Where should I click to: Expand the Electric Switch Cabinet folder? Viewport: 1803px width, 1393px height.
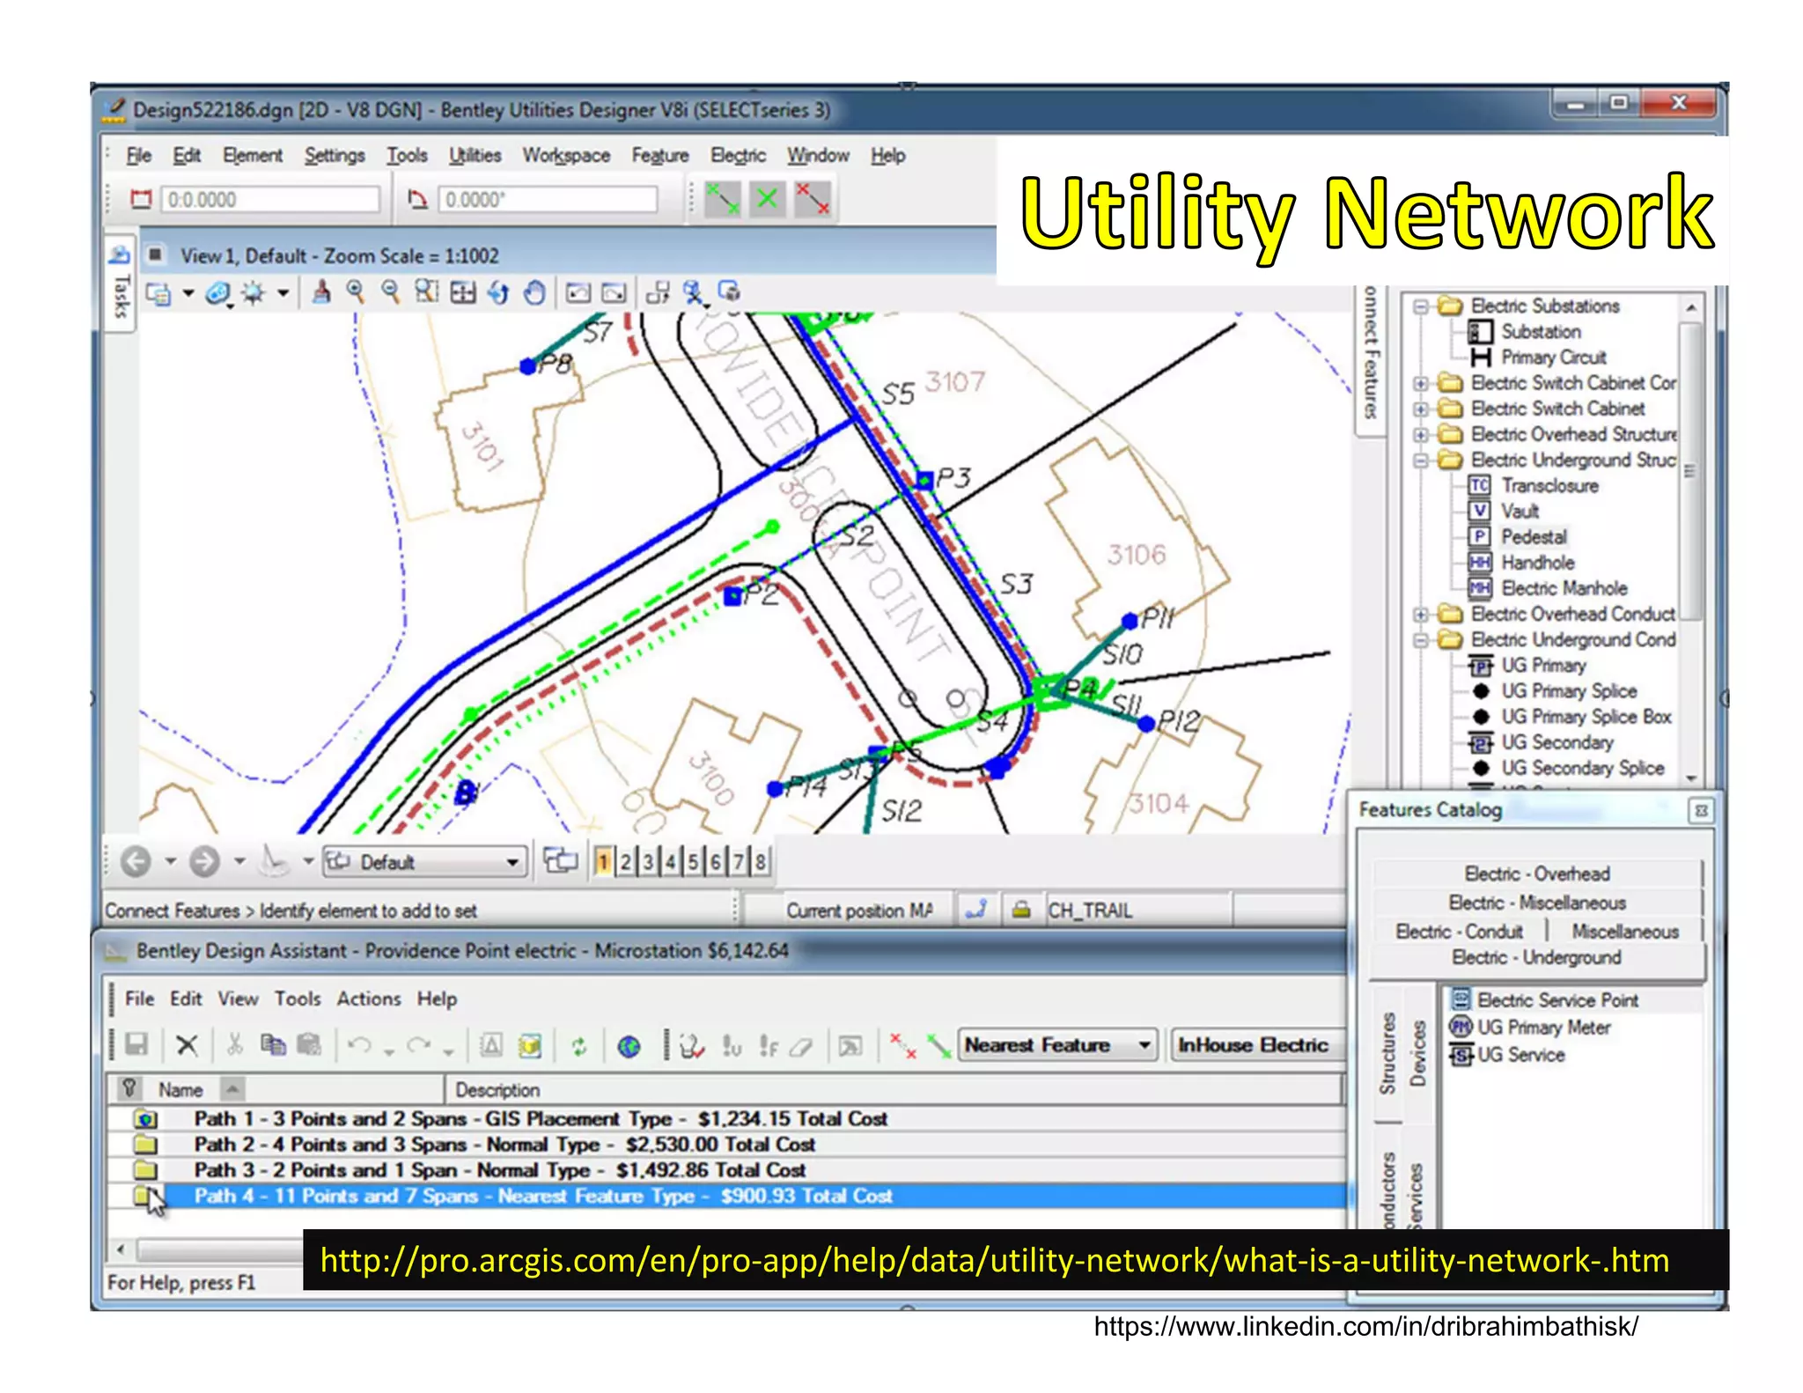click(1420, 409)
